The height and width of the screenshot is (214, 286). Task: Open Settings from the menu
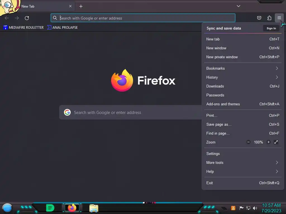point(243,154)
